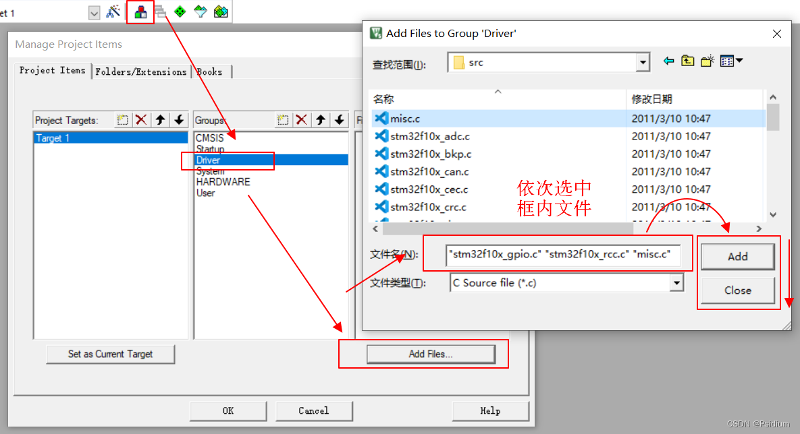The width and height of the screenshot is (800, 434).
Task: Click the 文件名 filename input field
Action: pos(563,255)
